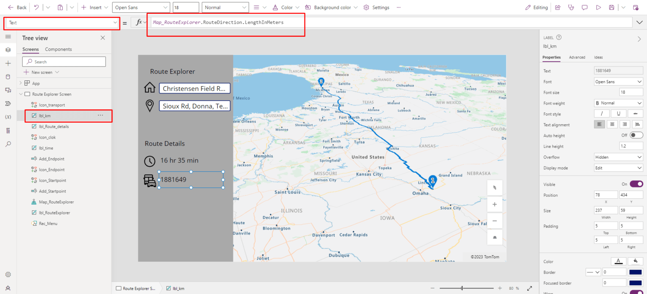Run the App checker
This screenshot has width=647, height=294.
8,130
